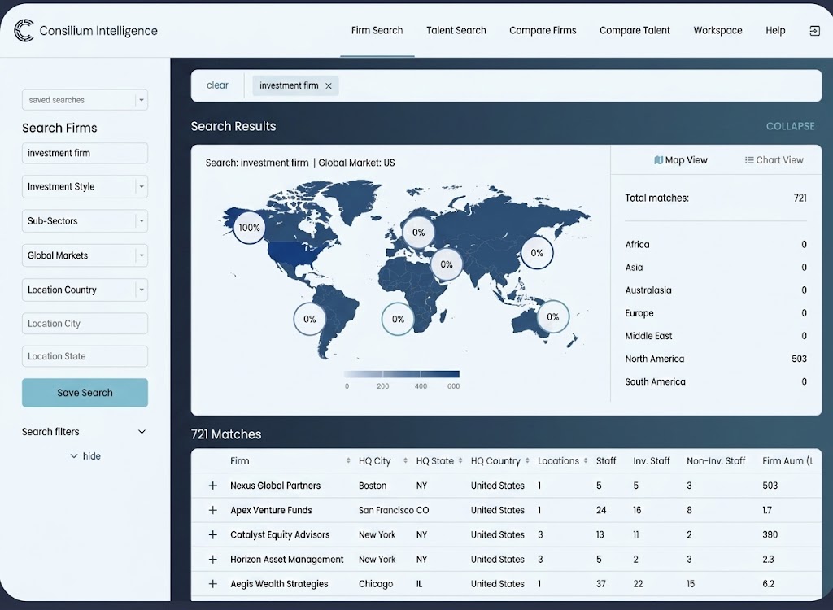Open the Location Country dropdown
833x610 pixels.
[85, 290]
